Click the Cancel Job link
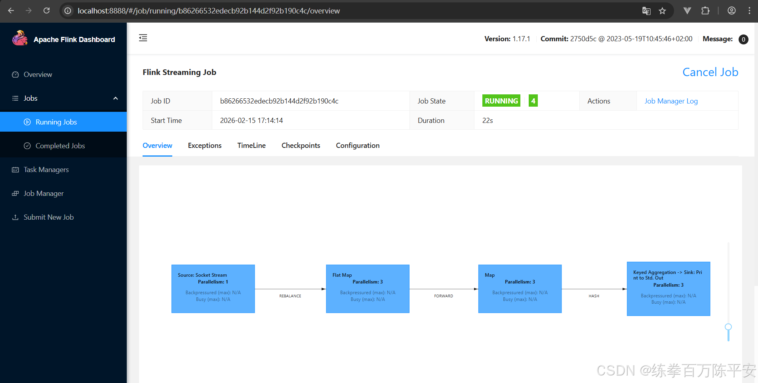The width and height of the screenshot is (758, 383). tap(710, 72)
